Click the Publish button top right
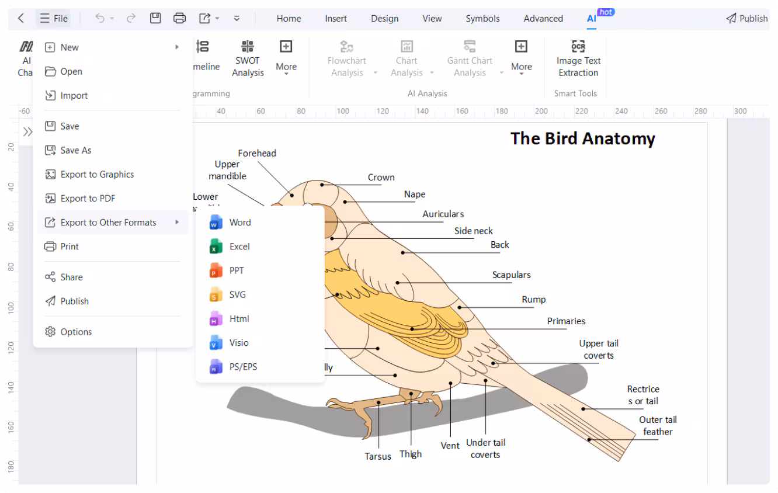 click(x=746, y=18)
